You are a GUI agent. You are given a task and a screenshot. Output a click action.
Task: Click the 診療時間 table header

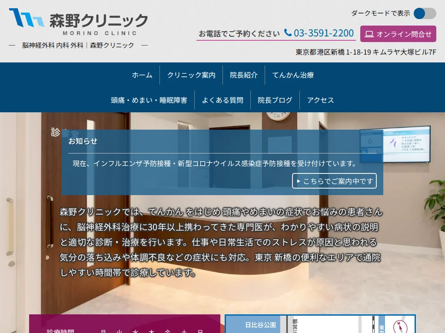click(60, 331)
